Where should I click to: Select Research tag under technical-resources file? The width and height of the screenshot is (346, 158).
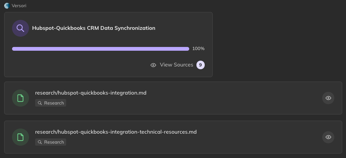click(51, 142)
